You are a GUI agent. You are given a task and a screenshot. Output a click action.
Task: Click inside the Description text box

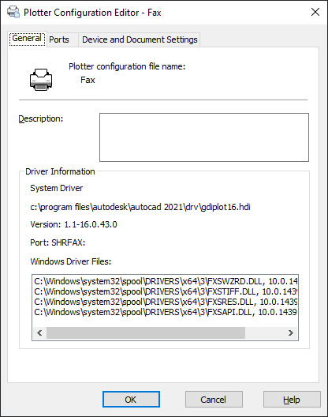point(204,137)
